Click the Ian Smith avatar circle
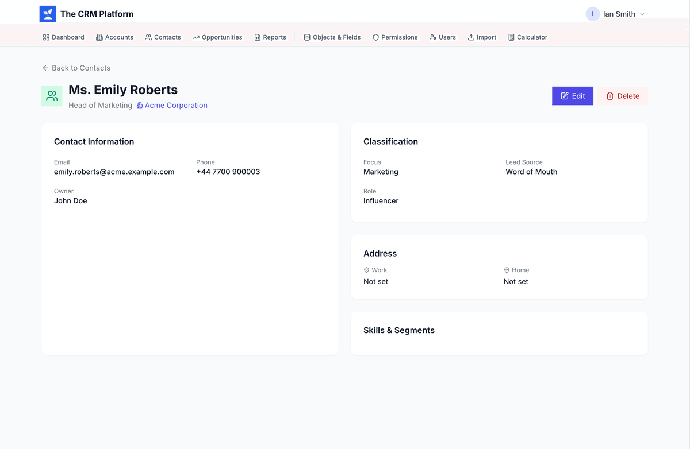The height and width of the screenshot is (449, 690). click(x=592, y=14)
